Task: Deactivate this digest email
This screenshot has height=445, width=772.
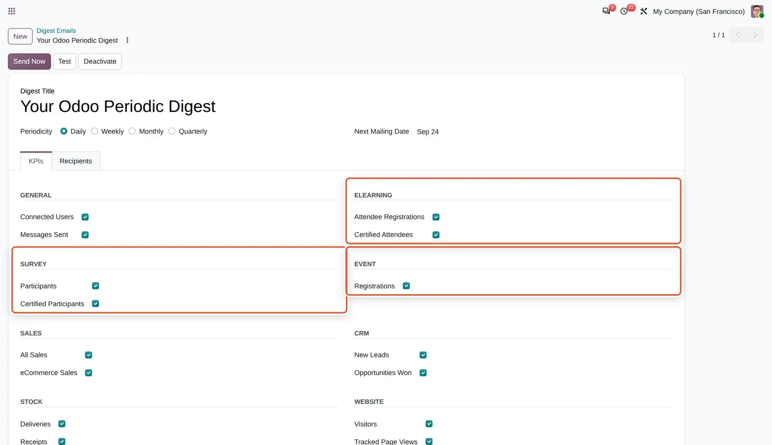Action: click(x=100, y=62)
